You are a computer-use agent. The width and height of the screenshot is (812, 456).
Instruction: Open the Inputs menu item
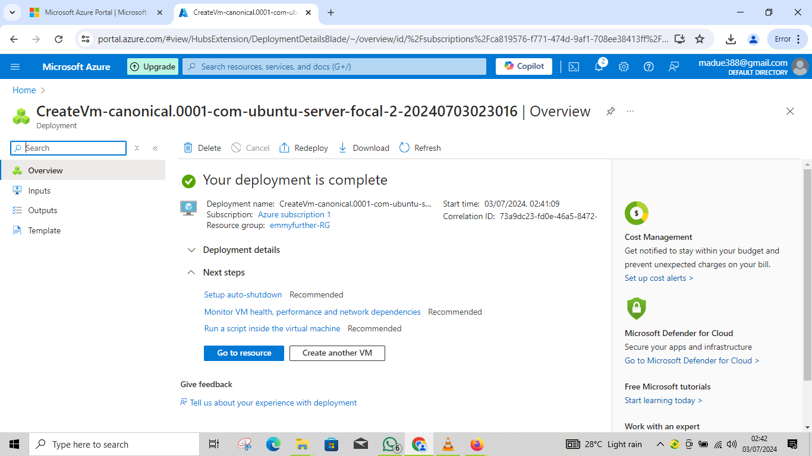(83, 191)
